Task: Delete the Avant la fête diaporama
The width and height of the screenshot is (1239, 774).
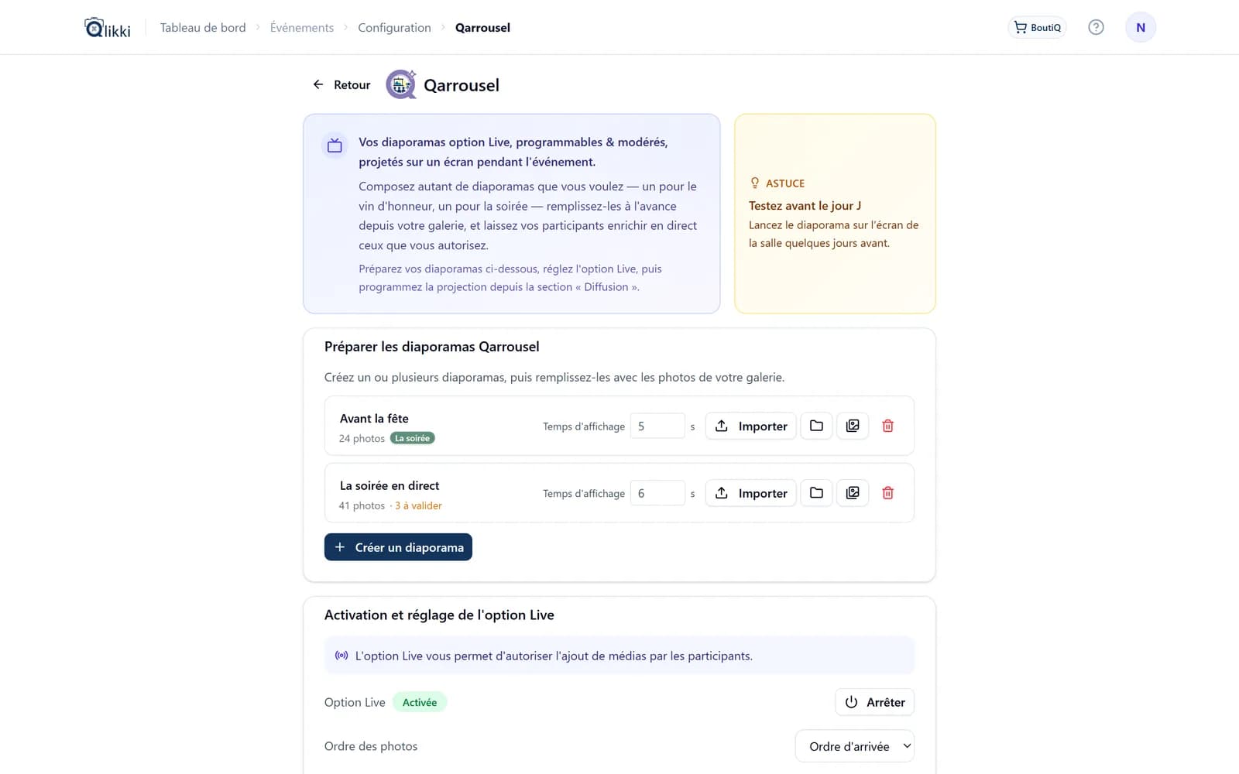Action: point(888,426)
